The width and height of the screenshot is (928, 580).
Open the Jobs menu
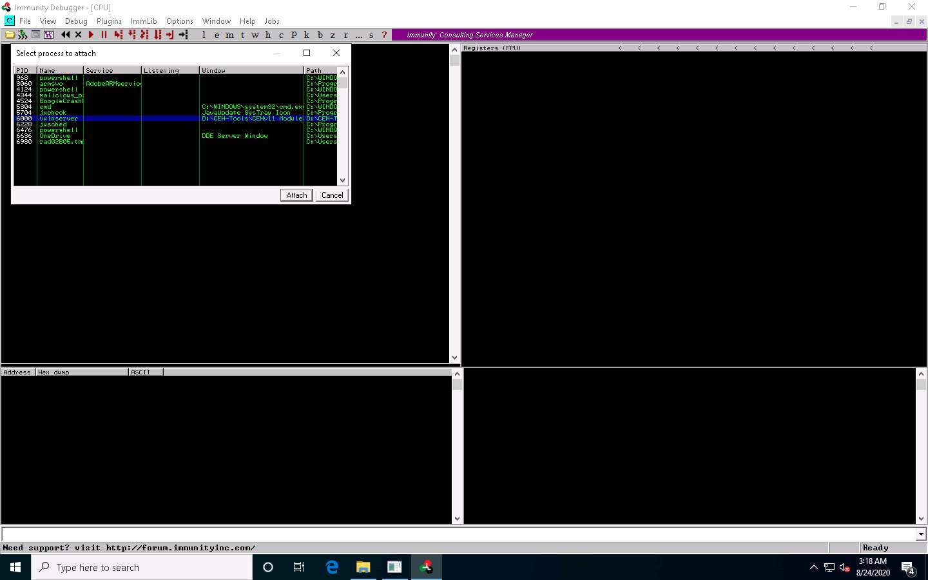click(x=272, y=21)
